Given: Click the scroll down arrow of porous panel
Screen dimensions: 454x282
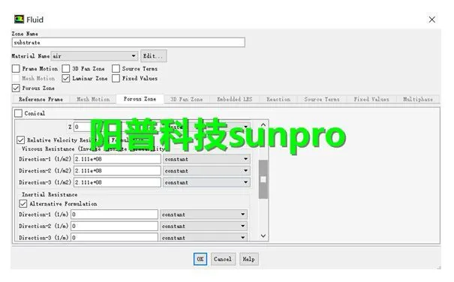Looking at the screenshot, I should tap(263, 236).
